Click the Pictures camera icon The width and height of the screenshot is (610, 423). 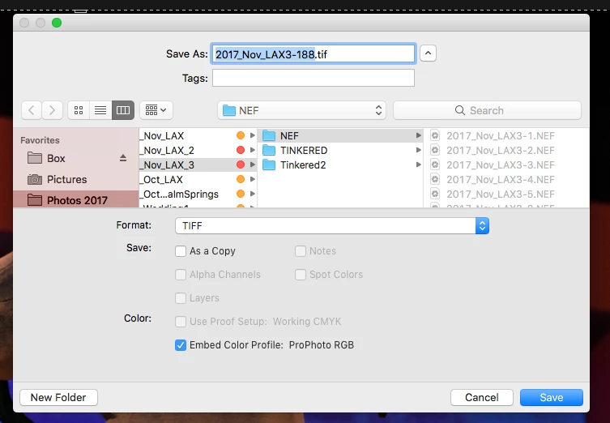click(35, 179)
